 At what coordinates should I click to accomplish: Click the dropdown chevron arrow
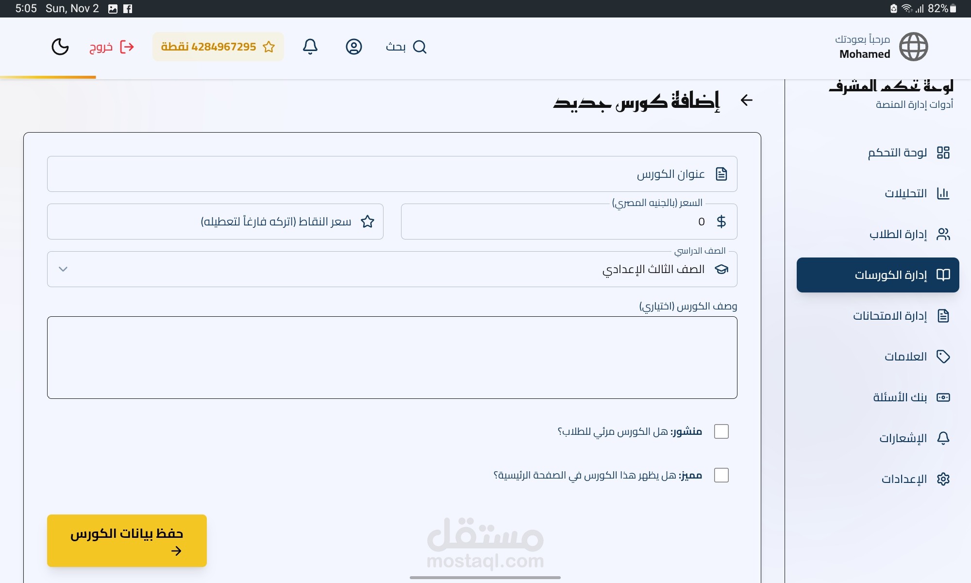click(x=63, y=269)
